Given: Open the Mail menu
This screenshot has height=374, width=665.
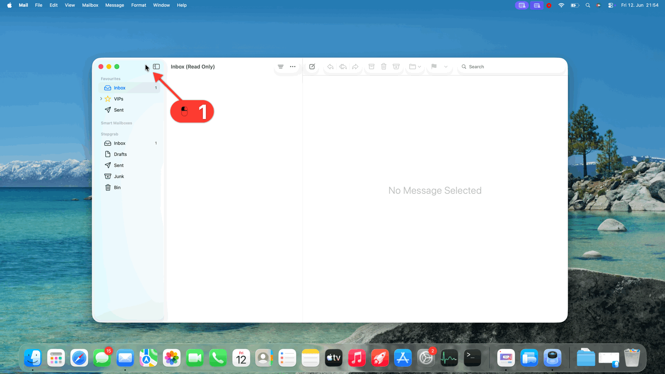Looking at the screenshot, I should [23, 5].
